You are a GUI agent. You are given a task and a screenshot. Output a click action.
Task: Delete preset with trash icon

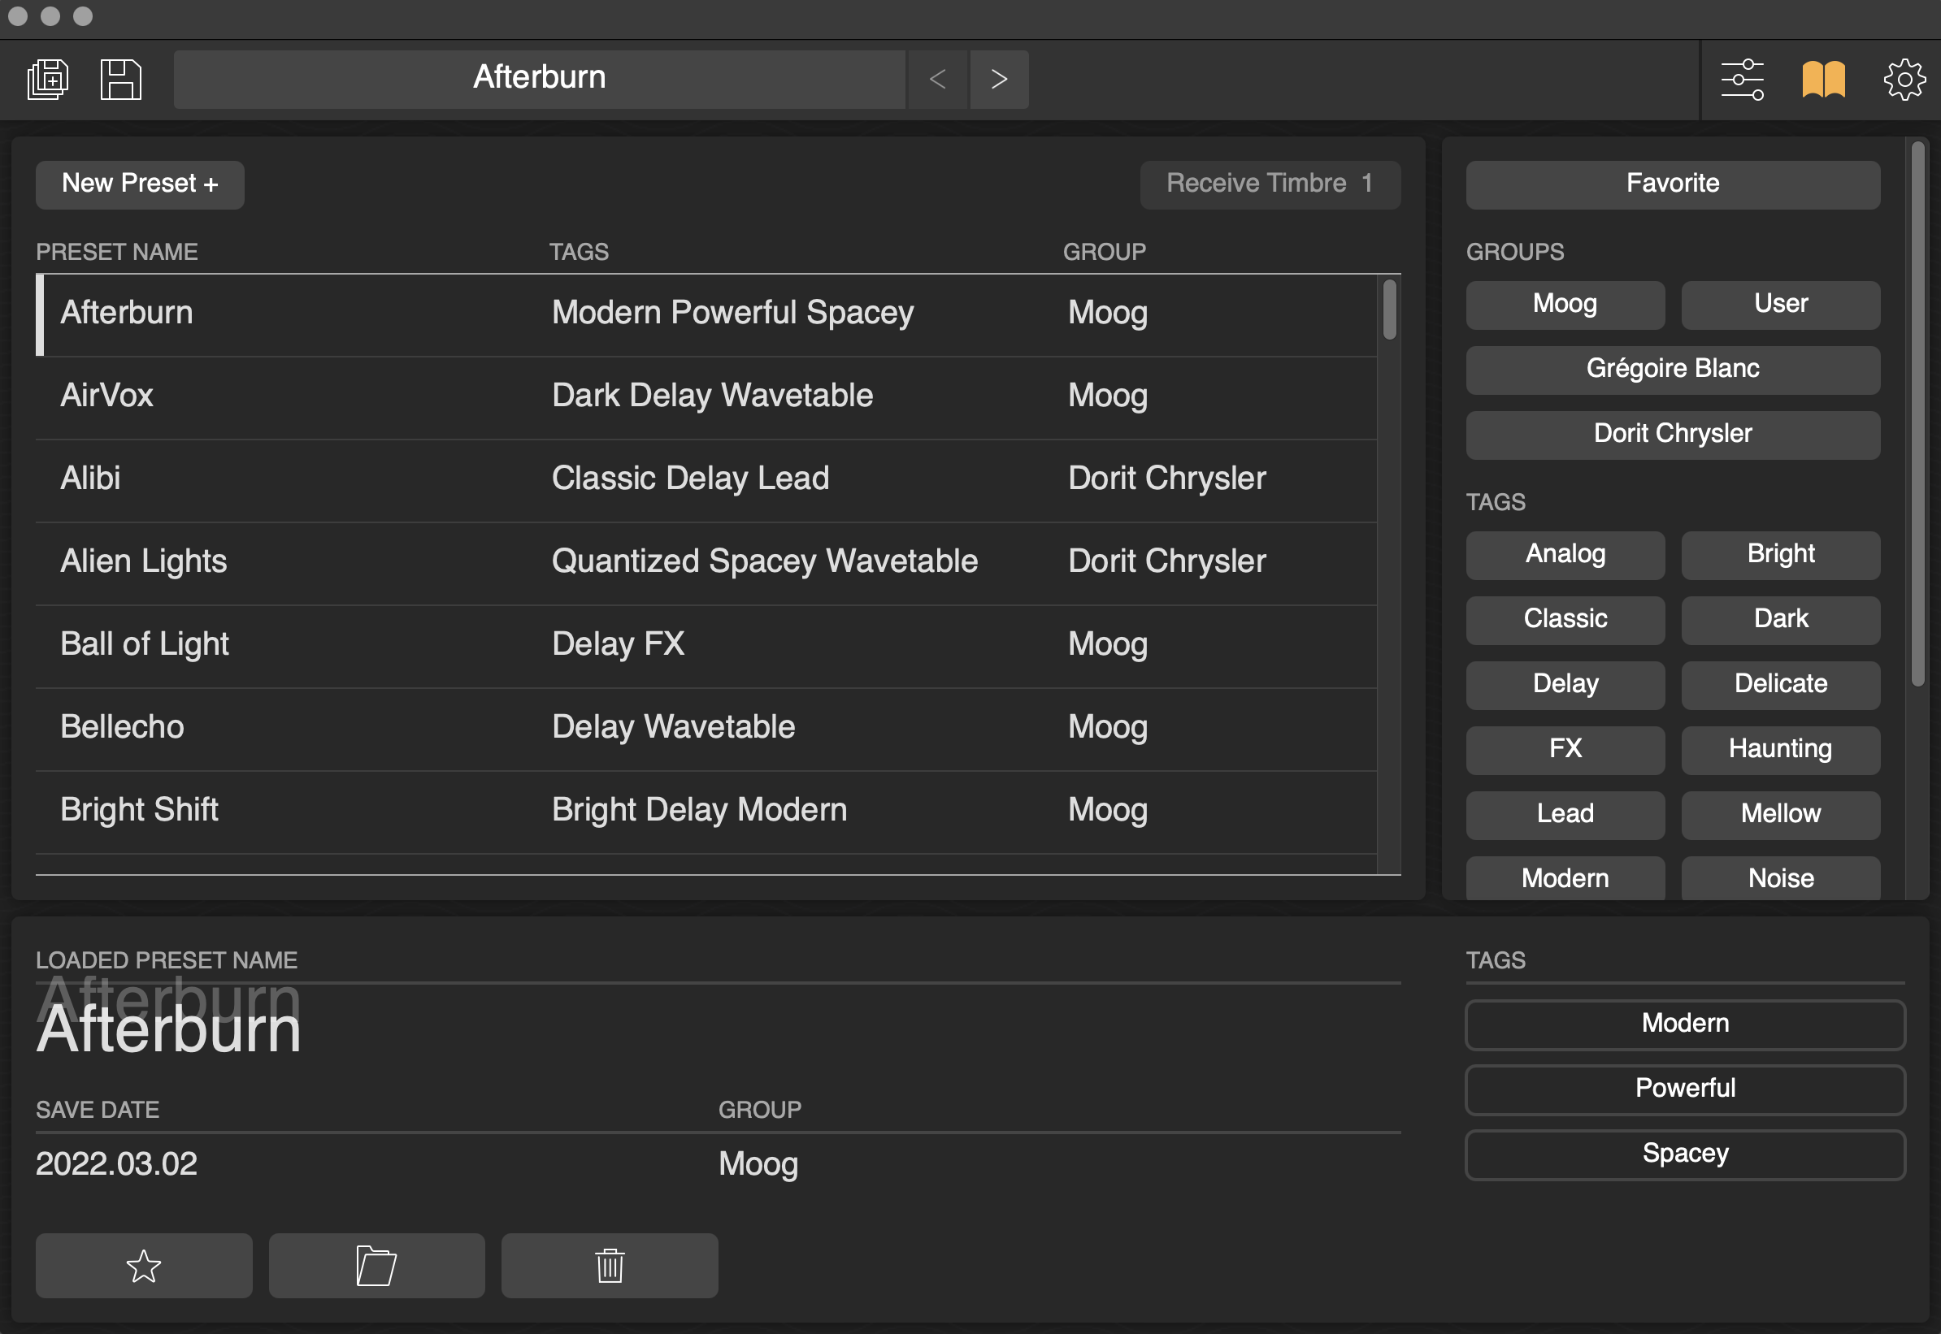click(610, 1266)
